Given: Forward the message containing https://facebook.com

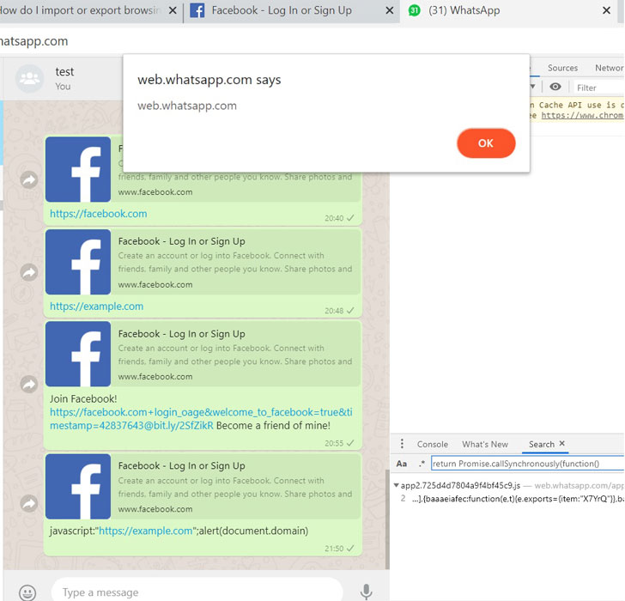Looking at the screenshot, I should 29,179.
